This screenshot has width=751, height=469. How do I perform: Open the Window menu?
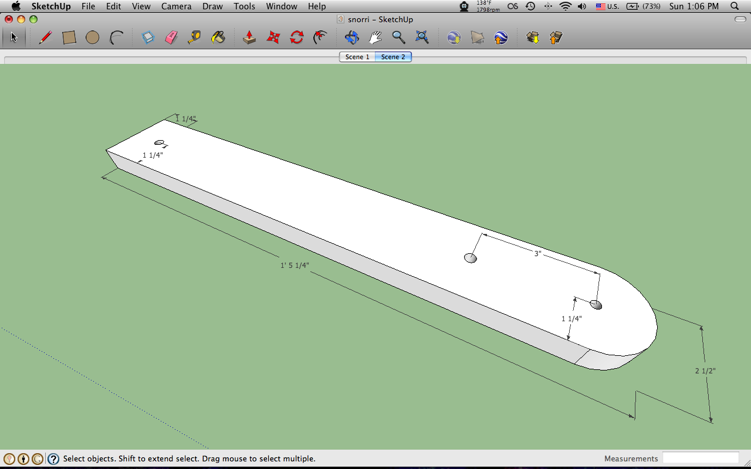click(x=282, y=6)
